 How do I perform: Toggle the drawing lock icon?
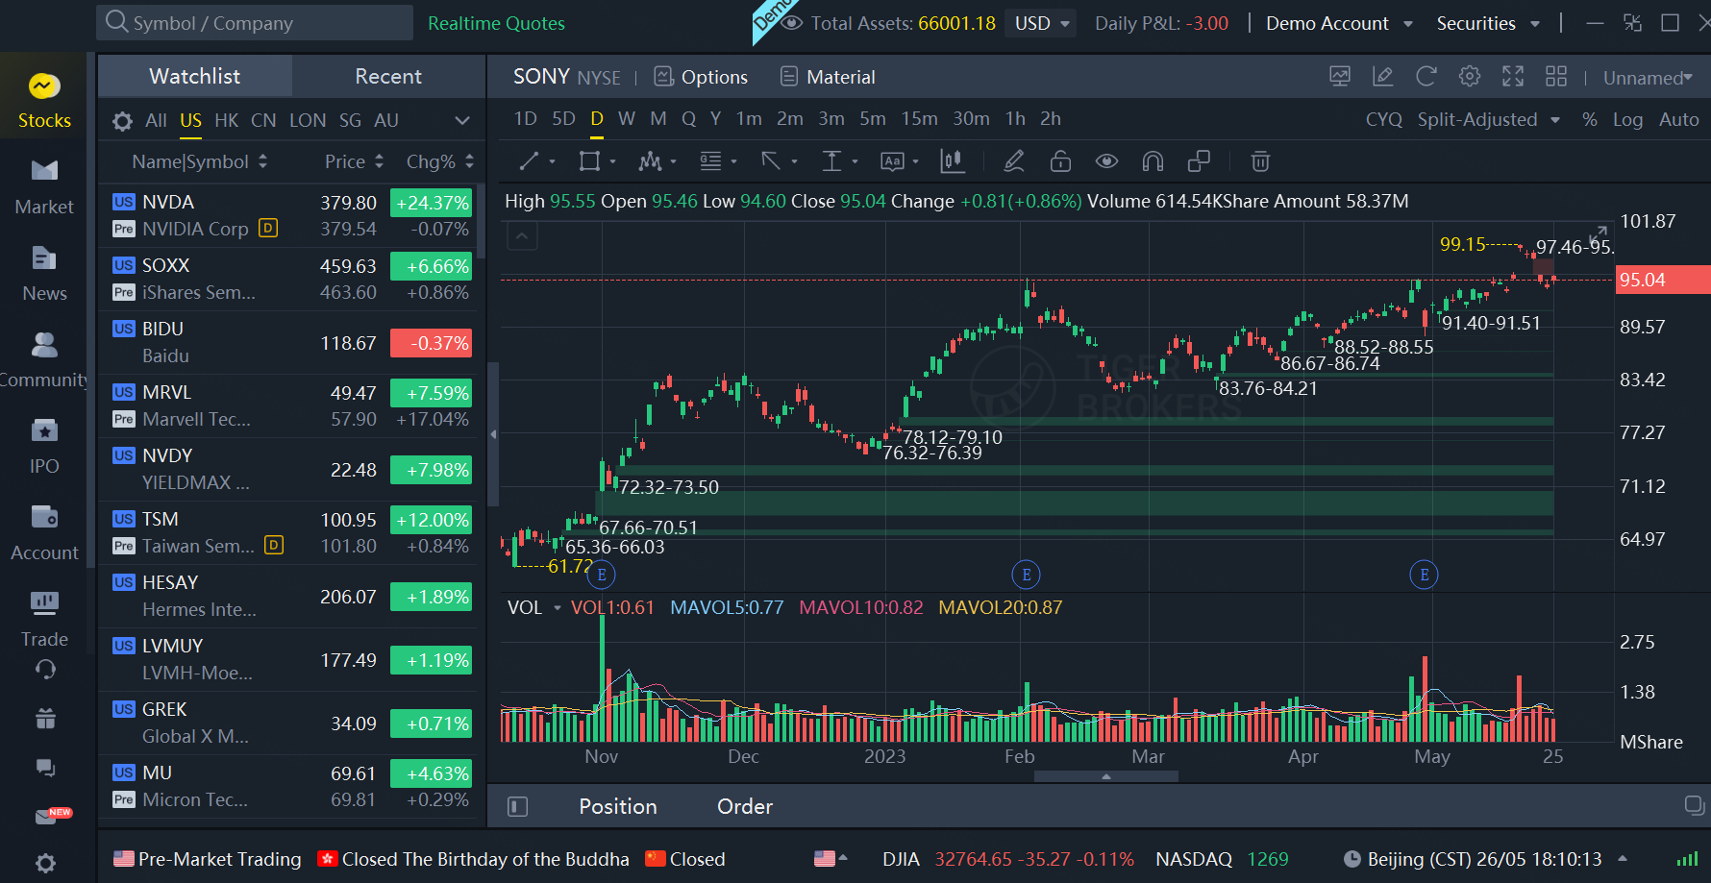click(1060, 161)
